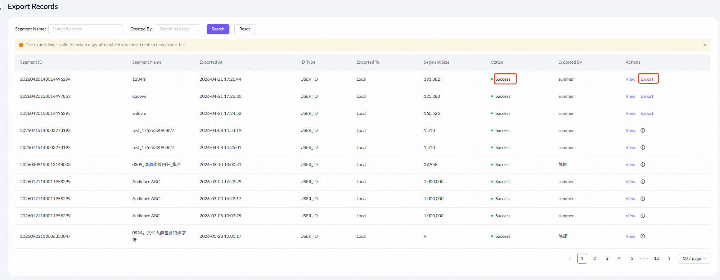Focus the Segment Name search field
This screenshot has height=280, width=720.
tap(86, 29)
